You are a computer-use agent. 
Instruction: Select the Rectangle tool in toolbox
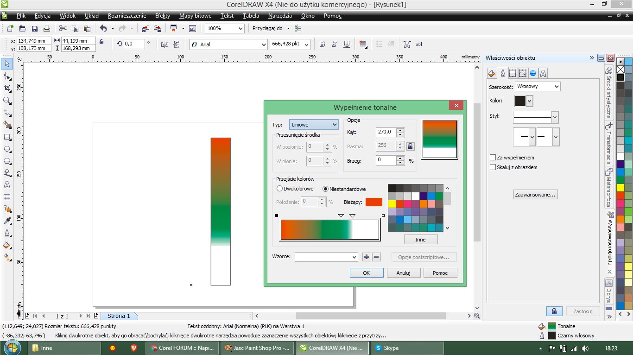click(7, 137)
